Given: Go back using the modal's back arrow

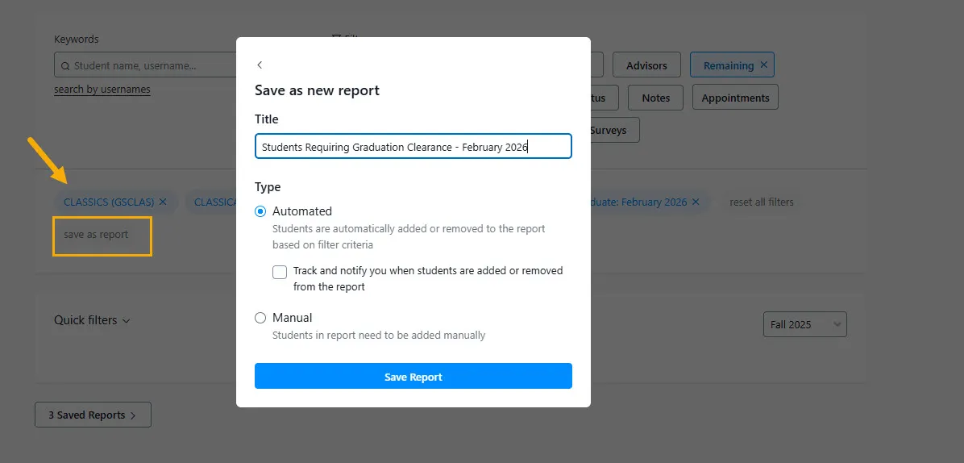Looking at the screenshot, I should 260,65.
